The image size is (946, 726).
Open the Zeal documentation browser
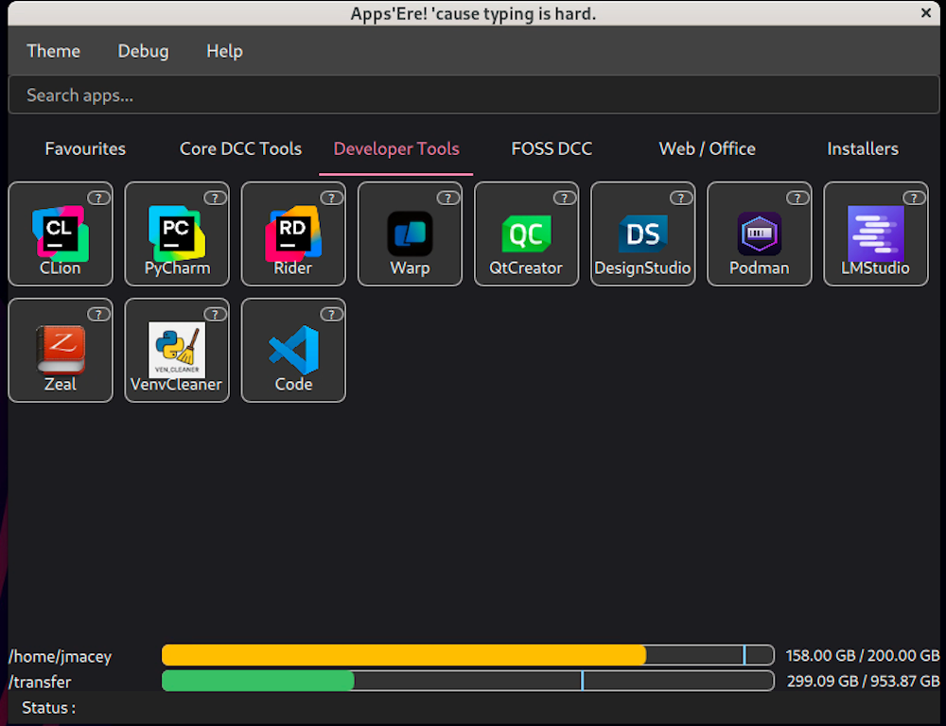pyautogui.click(x=60, y=351)
